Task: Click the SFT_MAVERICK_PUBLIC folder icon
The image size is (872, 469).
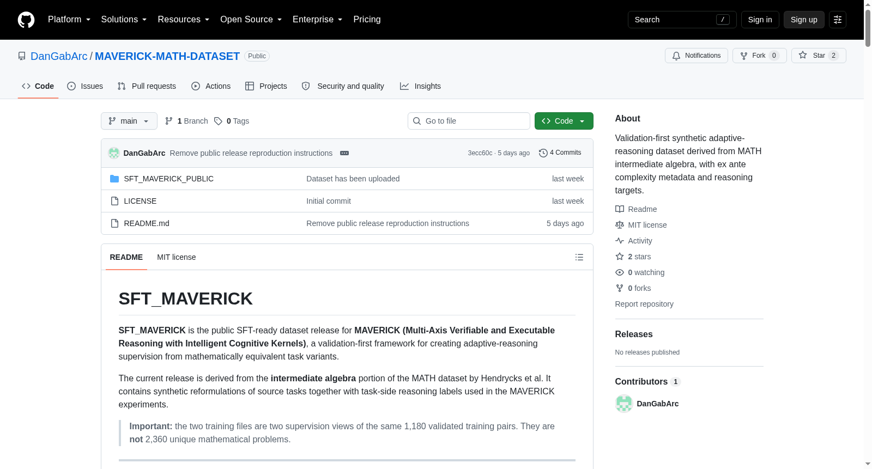Action: pos(114,179)
